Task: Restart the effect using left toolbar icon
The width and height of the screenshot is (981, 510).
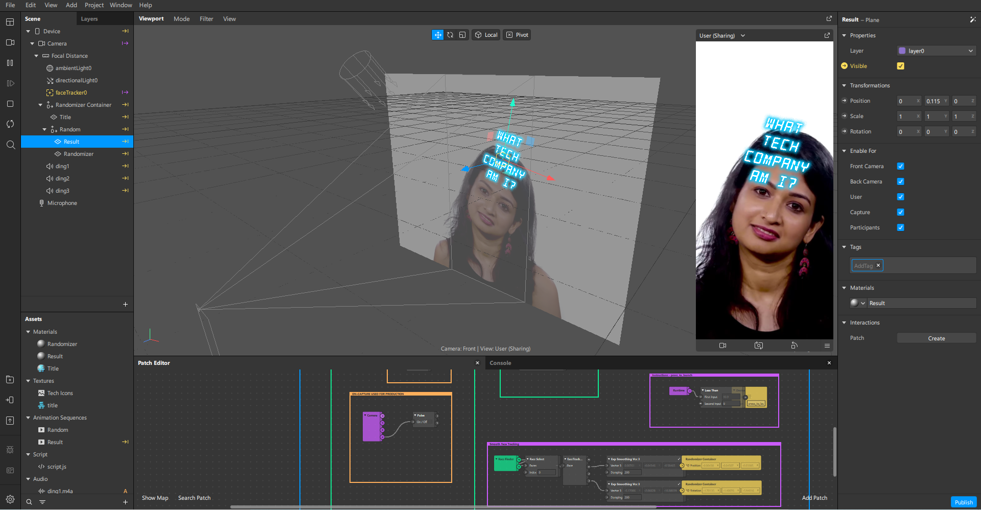Action: [10, 124]
